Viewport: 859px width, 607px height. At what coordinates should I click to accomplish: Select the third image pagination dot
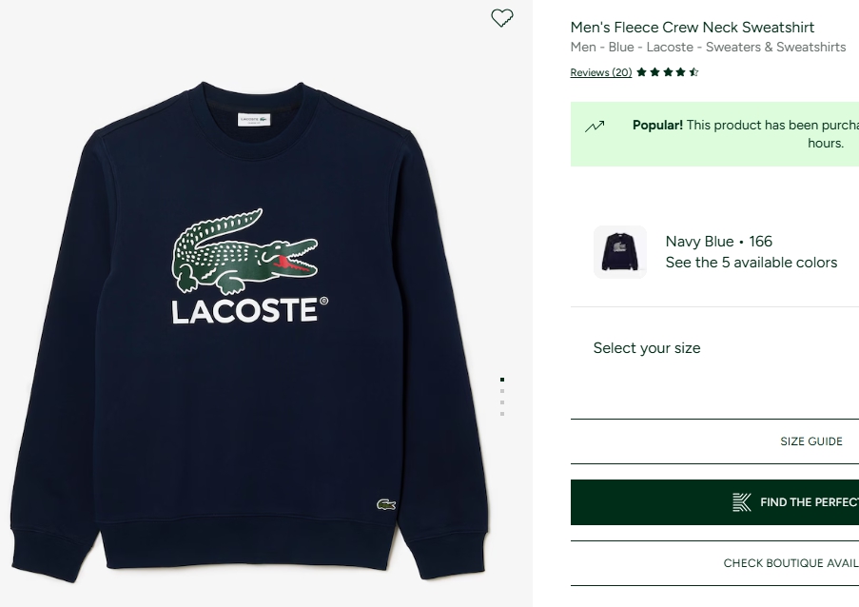pyautogui.click(x=502, y=401)
